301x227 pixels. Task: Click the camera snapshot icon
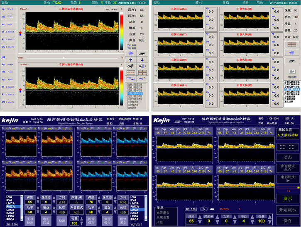click(x=131, y=66)
